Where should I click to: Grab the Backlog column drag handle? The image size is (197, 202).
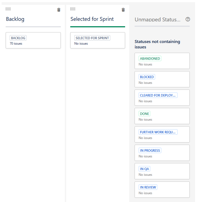tap(8, 9)
